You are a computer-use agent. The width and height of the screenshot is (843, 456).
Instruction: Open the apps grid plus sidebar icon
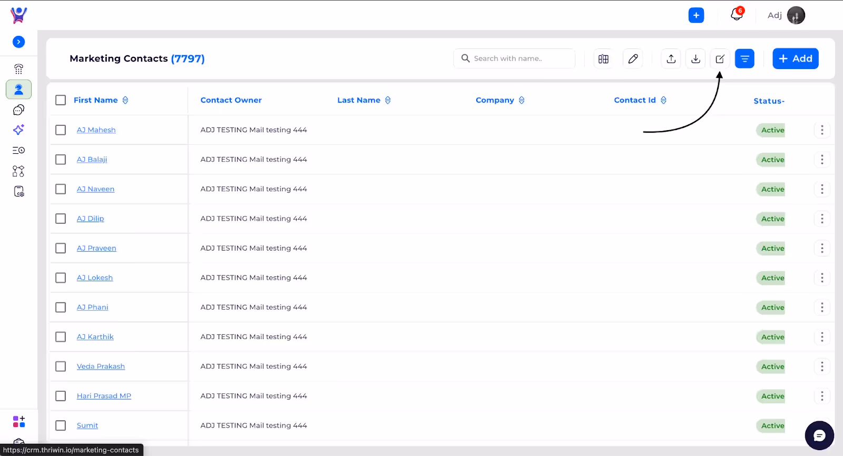(18, 421)
